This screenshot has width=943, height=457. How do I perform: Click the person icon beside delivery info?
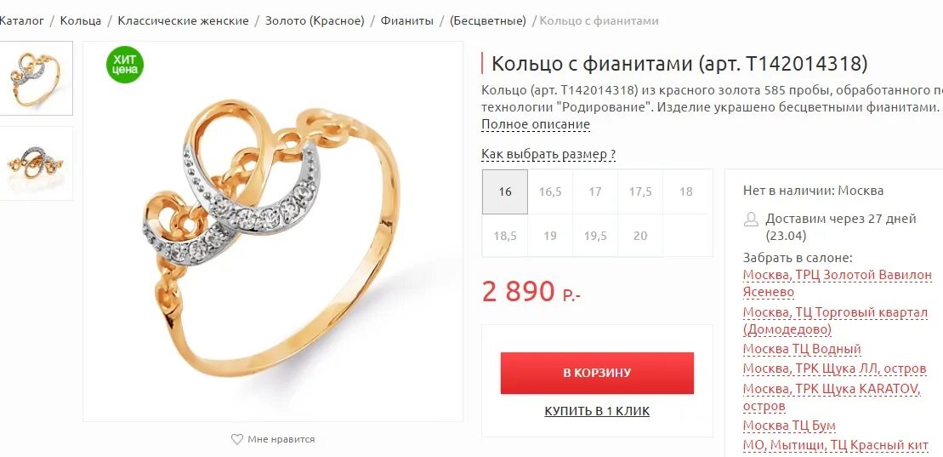click(751, 220)
